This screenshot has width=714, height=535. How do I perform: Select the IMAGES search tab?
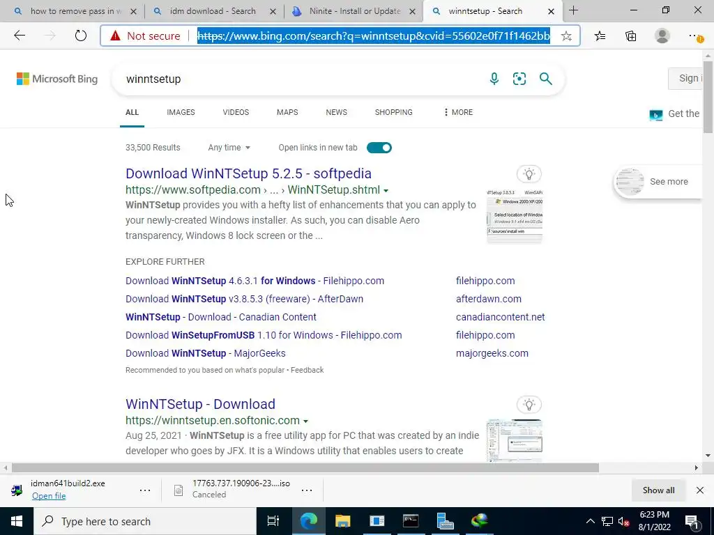pyautogui.click(x=181, y=112)
